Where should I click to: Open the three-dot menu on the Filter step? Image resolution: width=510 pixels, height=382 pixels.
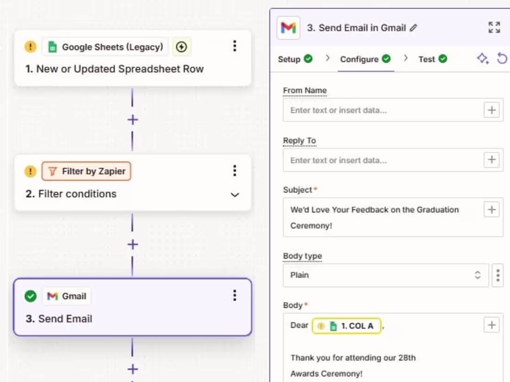click(x=235, y=171)
